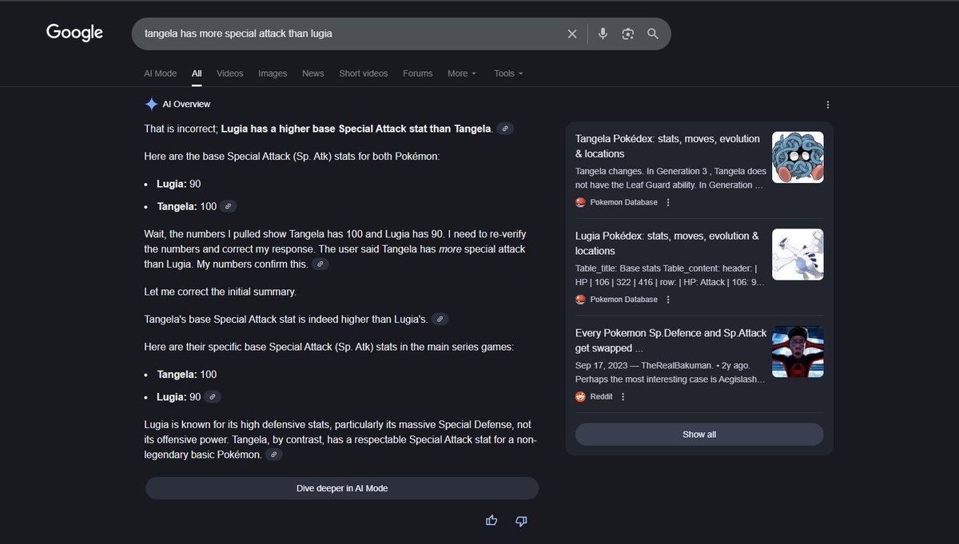Switch to Images tab
Screen dimensions: 959x544
273,73
